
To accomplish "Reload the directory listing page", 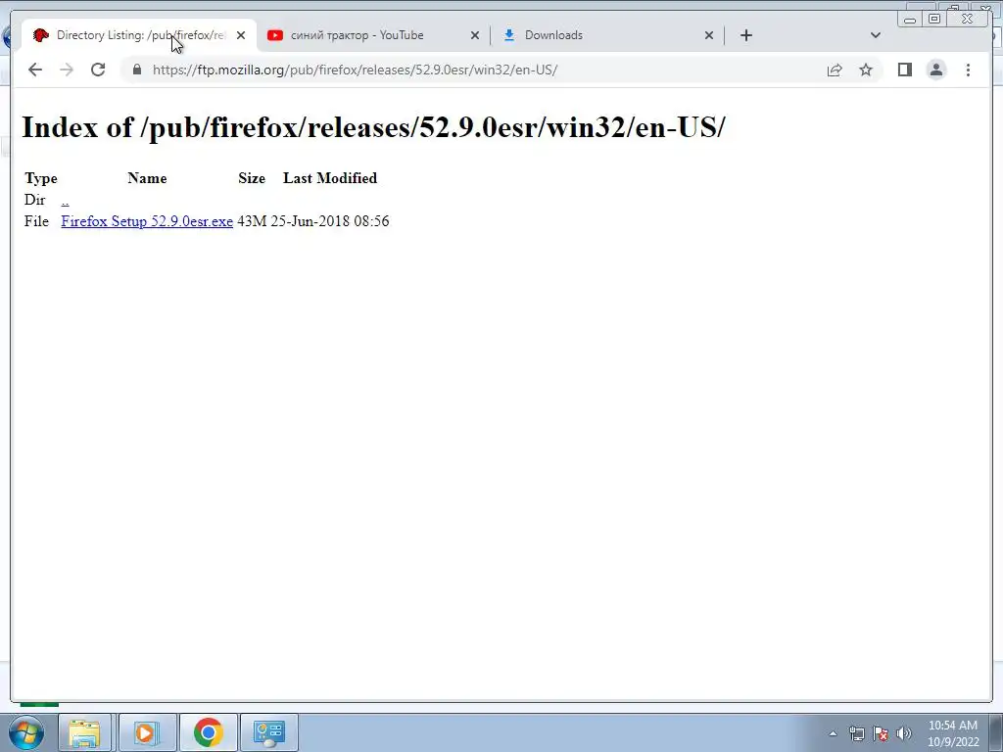I will point(98,70).
